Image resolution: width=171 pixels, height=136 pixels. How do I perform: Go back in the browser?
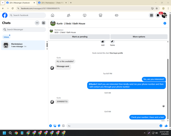coord(3,8)
